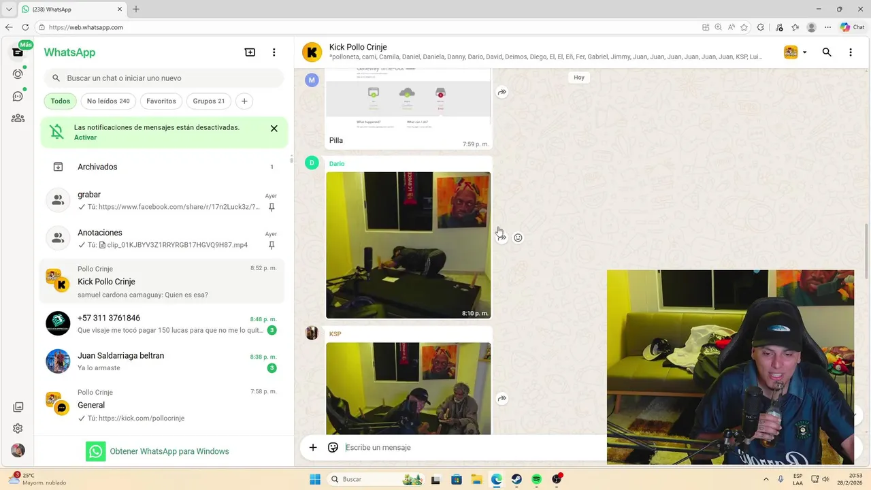The width and height of the screenshot is (871, 490).
Task: Open Copilot Chat button in Edge
Action: pos(853,27)
